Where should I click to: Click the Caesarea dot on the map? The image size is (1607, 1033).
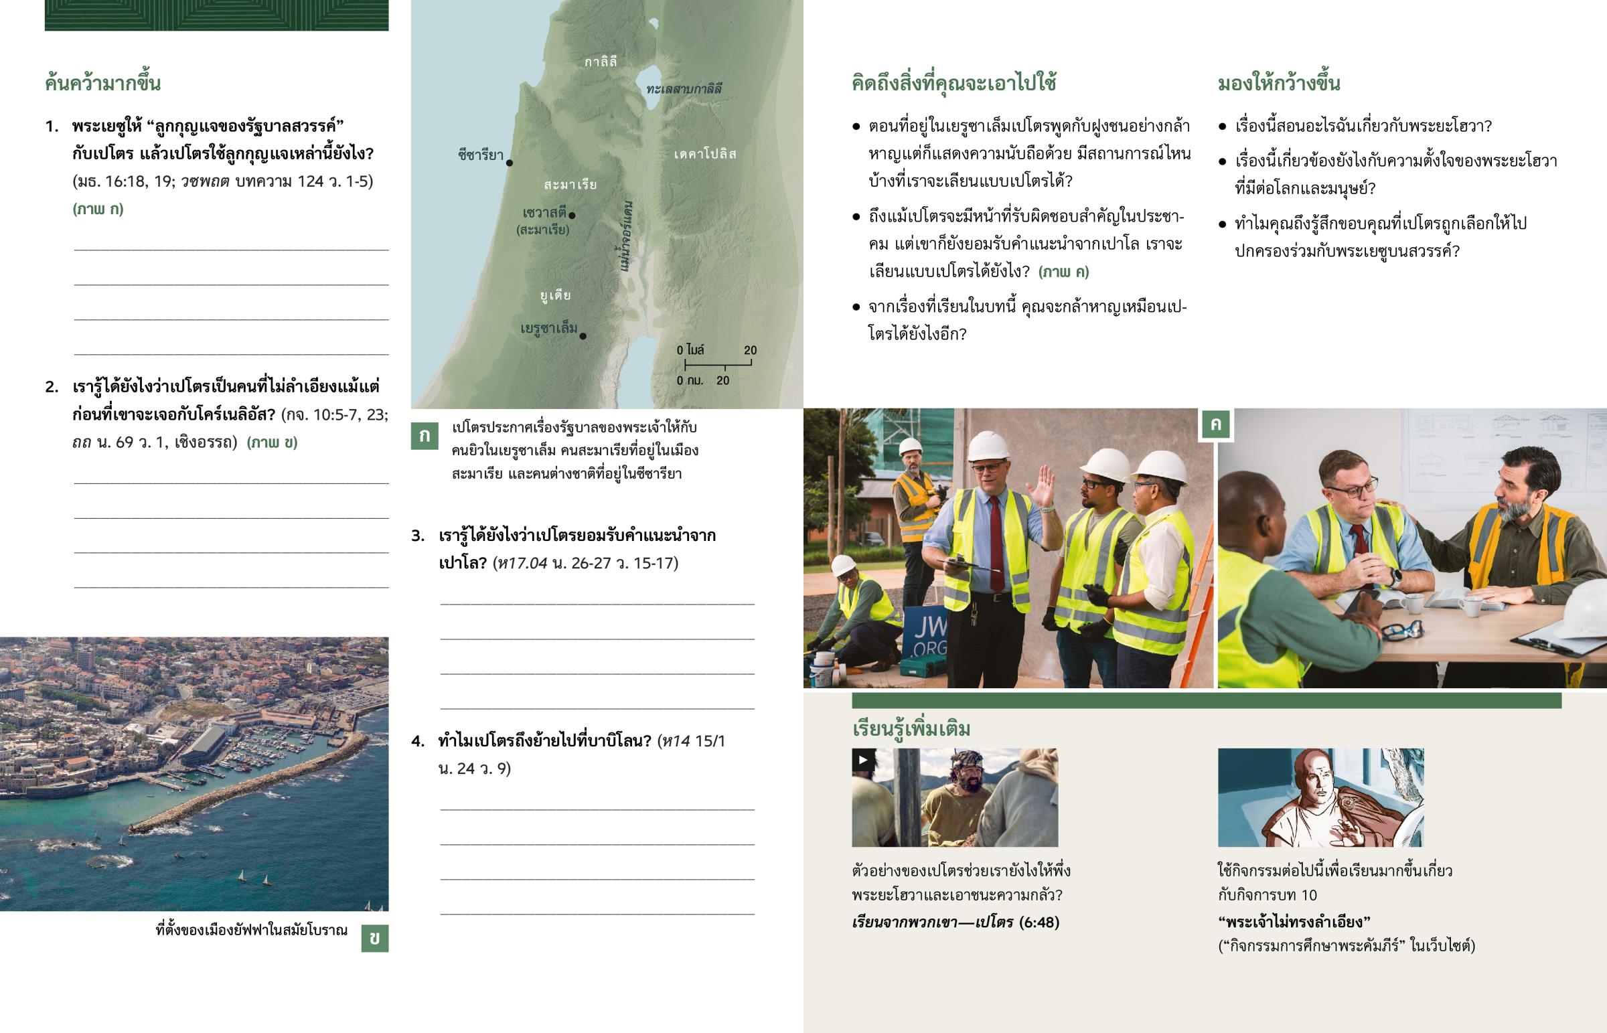coord(509,163)
